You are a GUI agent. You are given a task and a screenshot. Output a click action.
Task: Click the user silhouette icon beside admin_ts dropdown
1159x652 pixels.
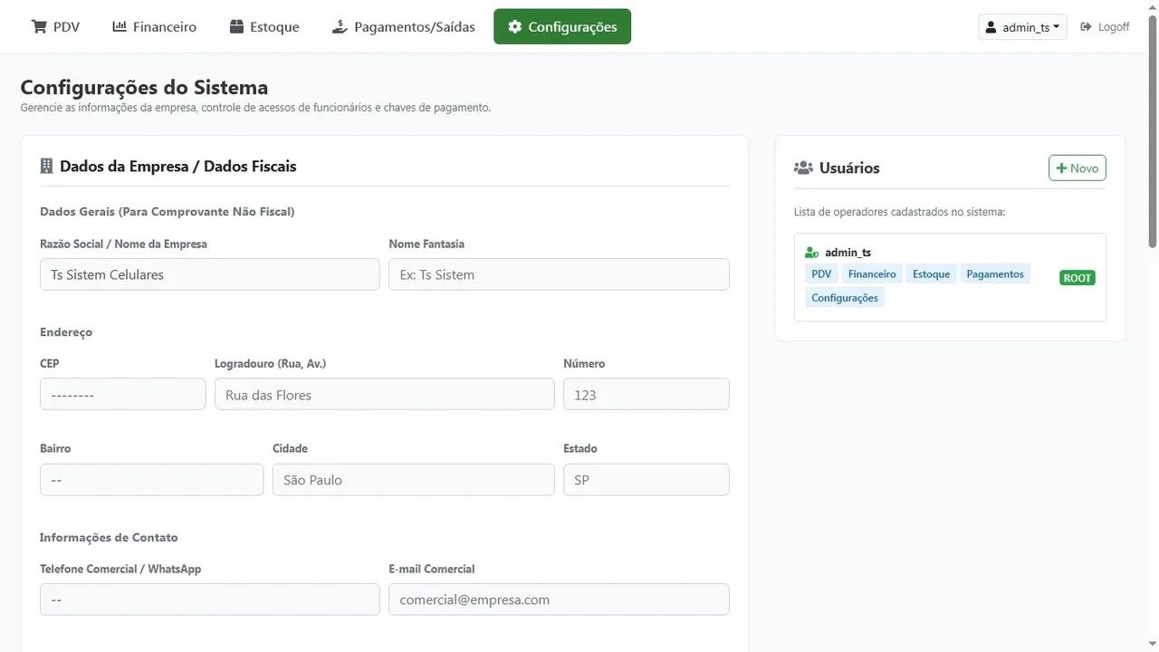pos(991,27)
